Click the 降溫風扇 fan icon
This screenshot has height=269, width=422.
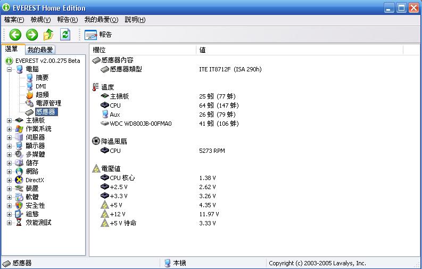tap(96, 141)
